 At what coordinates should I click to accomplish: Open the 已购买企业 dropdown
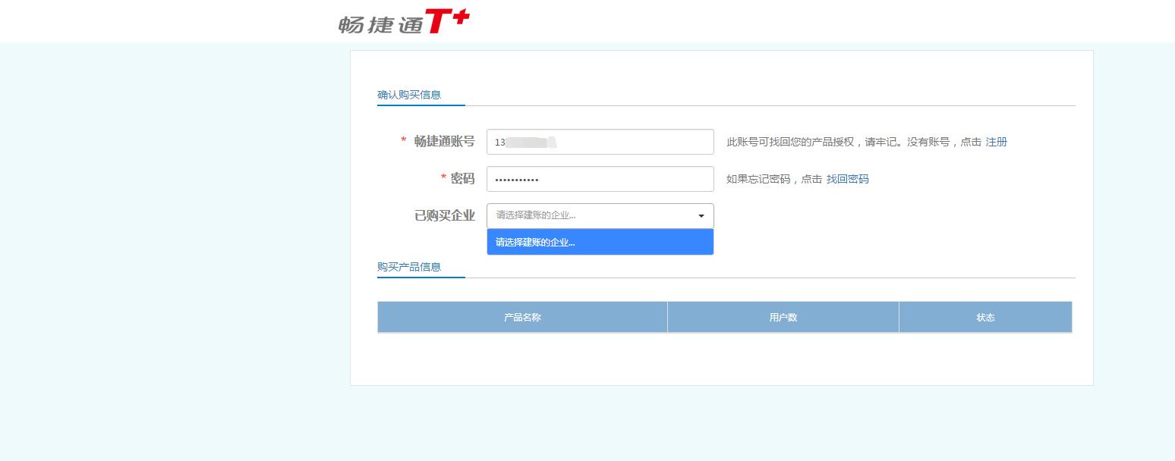pos(600,215)
